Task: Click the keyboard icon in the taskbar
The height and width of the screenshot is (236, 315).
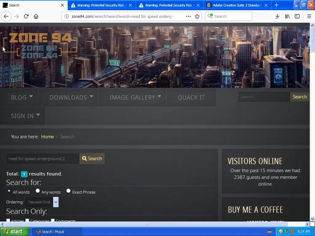Action: 269,232
